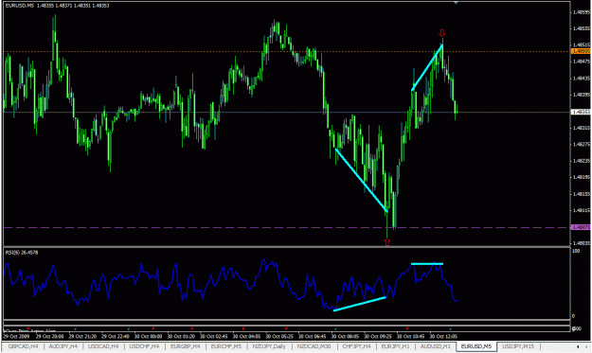Select the cyan ascending trendline near the price peak
Viewport: 592px width, 353px height.
[427, 67]
